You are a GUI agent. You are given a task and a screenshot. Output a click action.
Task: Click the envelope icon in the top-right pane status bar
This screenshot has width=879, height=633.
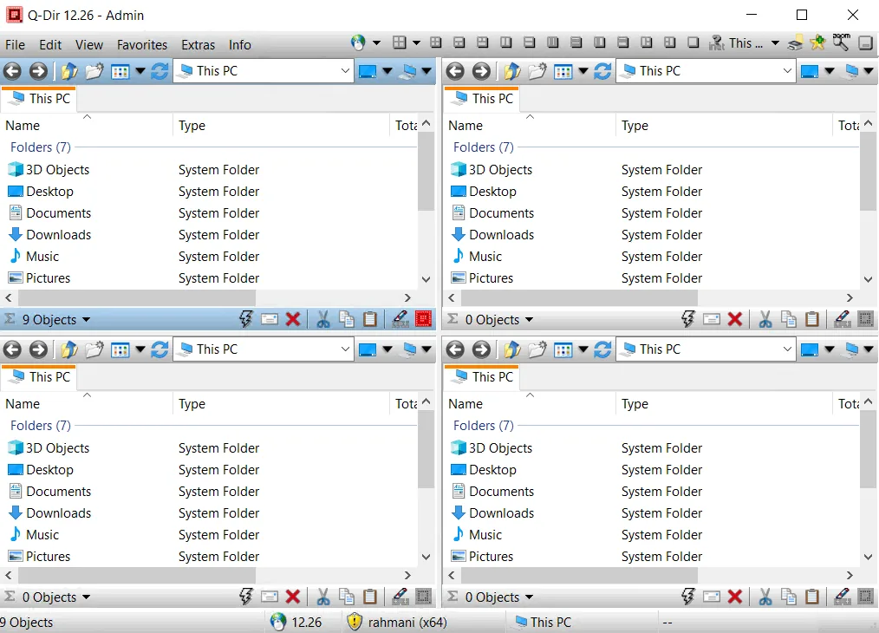712,320
